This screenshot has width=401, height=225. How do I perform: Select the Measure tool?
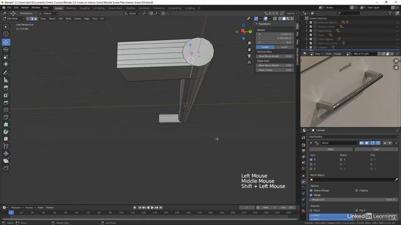click(6, 80)
